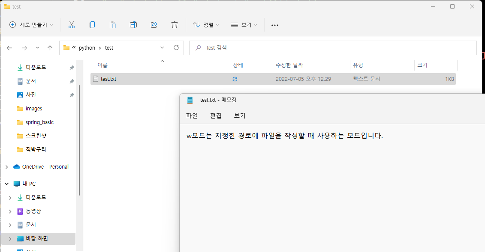Expand 다운로드 under 내 PC
Image resolution: width=485 pixels, height=252 pixels.
pyautogui.click(x=10, y=198)
